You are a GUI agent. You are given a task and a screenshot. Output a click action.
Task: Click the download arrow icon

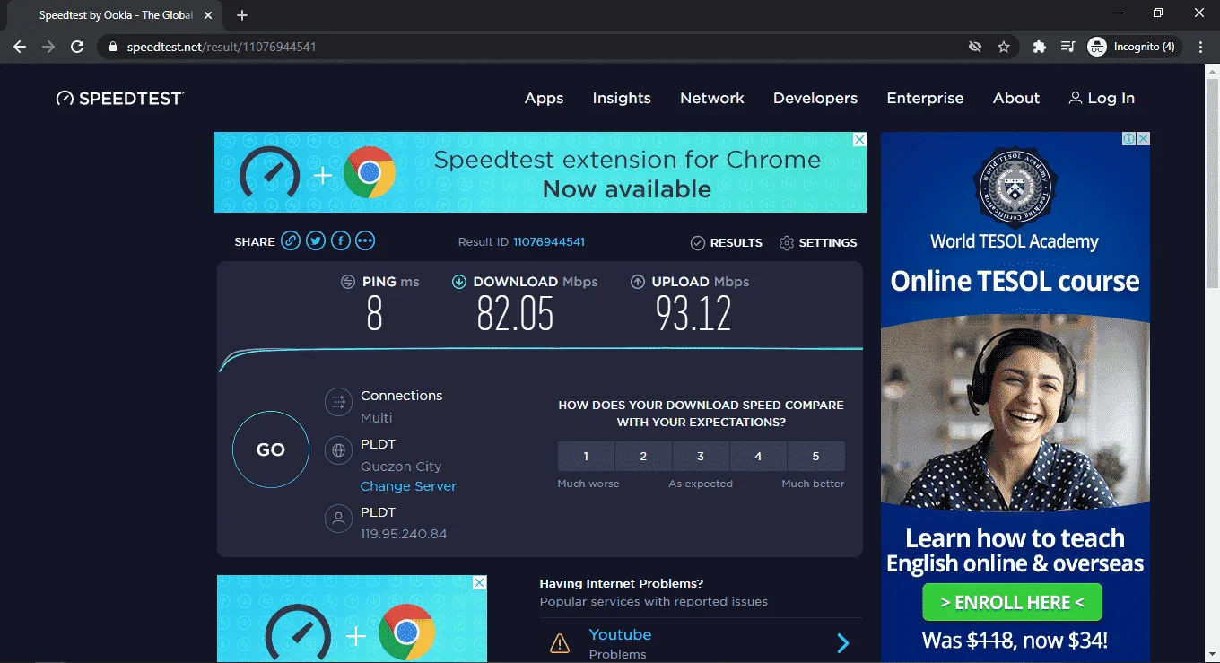pos(459,282)
